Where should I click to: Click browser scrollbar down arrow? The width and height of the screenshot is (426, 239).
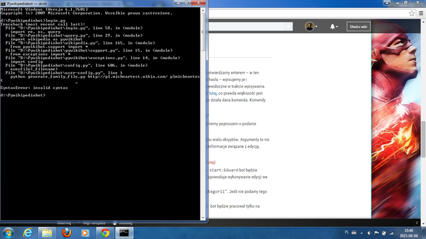423,224
